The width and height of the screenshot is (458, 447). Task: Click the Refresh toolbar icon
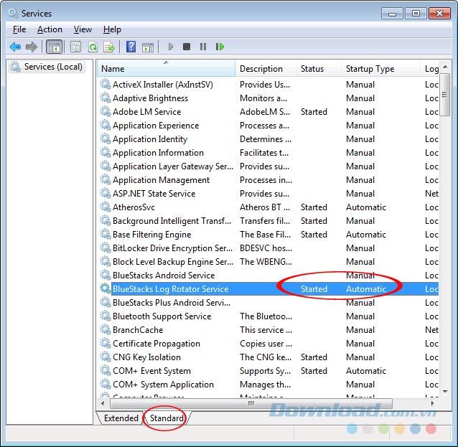93,47
